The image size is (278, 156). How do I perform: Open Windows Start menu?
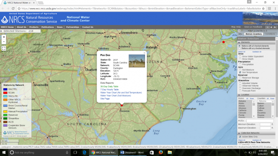tap(4, 152)
